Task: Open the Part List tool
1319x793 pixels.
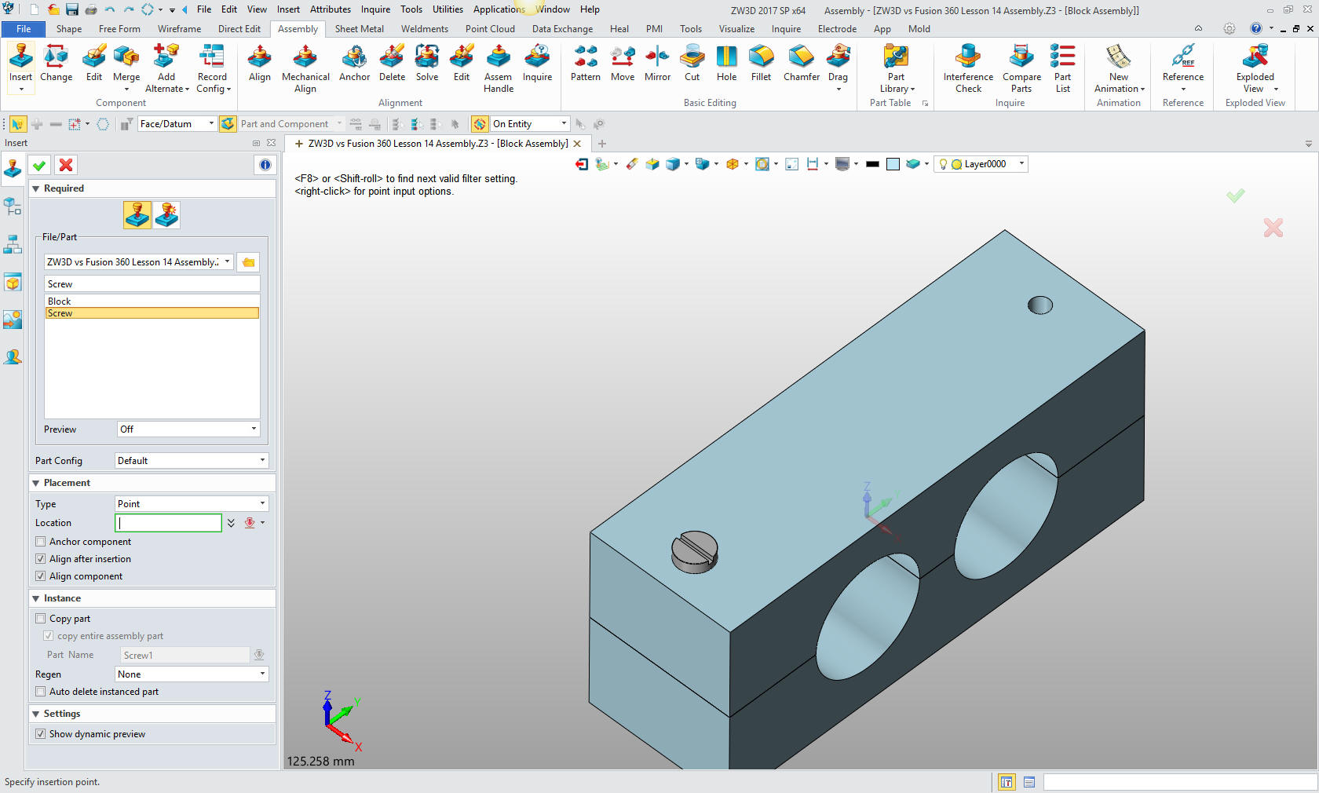Action: click(1062, 68)
